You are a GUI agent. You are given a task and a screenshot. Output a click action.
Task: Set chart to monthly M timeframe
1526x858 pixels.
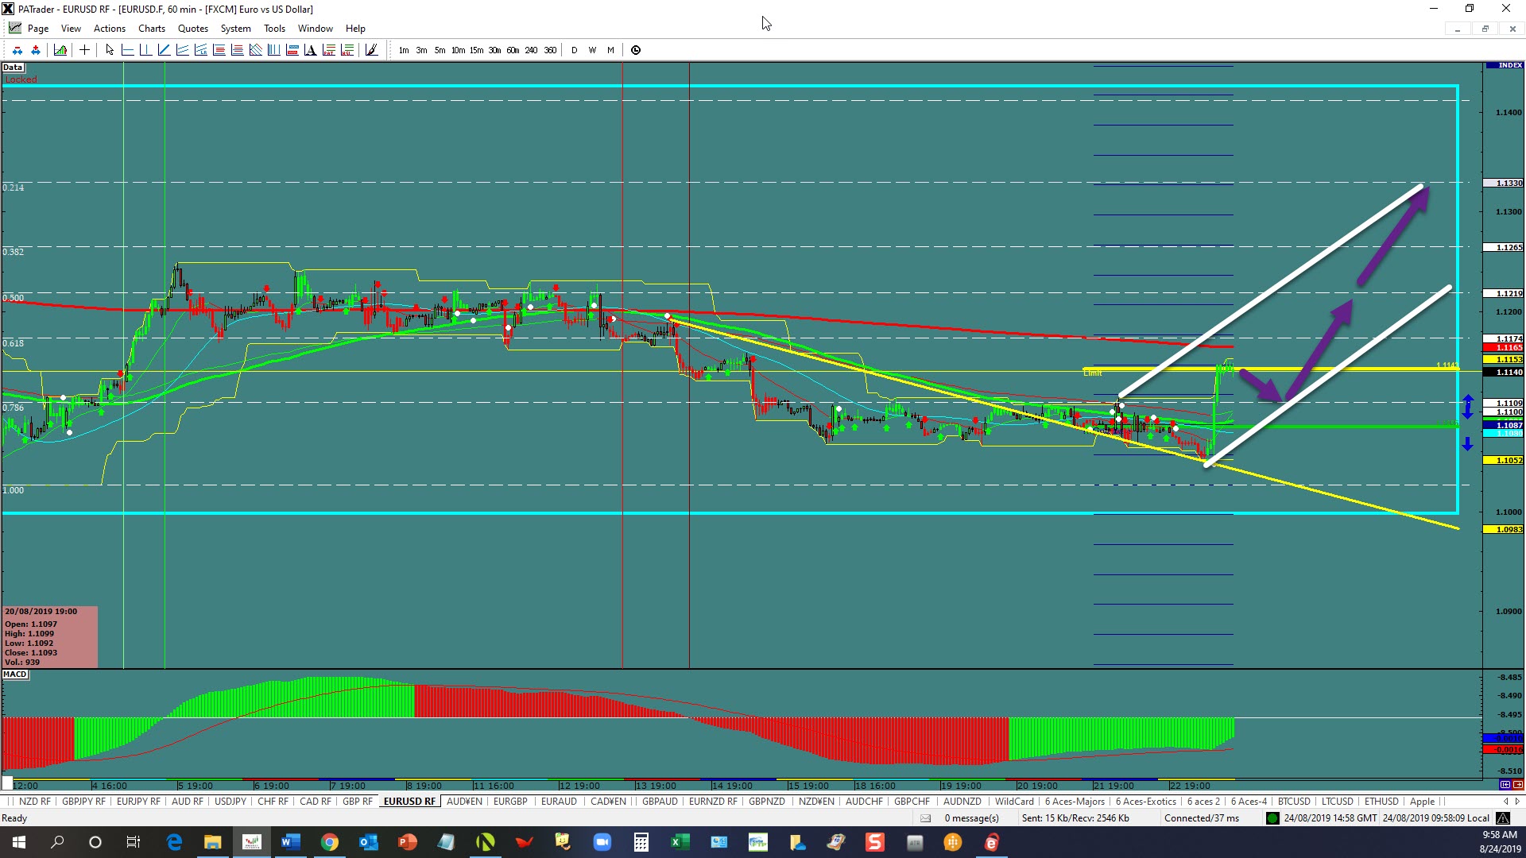pos(610,50)
